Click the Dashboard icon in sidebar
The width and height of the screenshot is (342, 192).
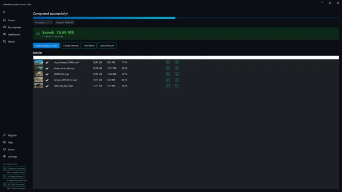[4, 34]
